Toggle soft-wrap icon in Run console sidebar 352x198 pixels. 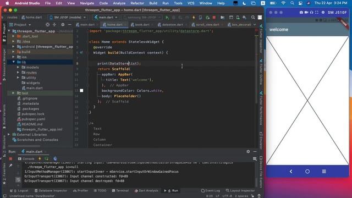coord(18,180)
